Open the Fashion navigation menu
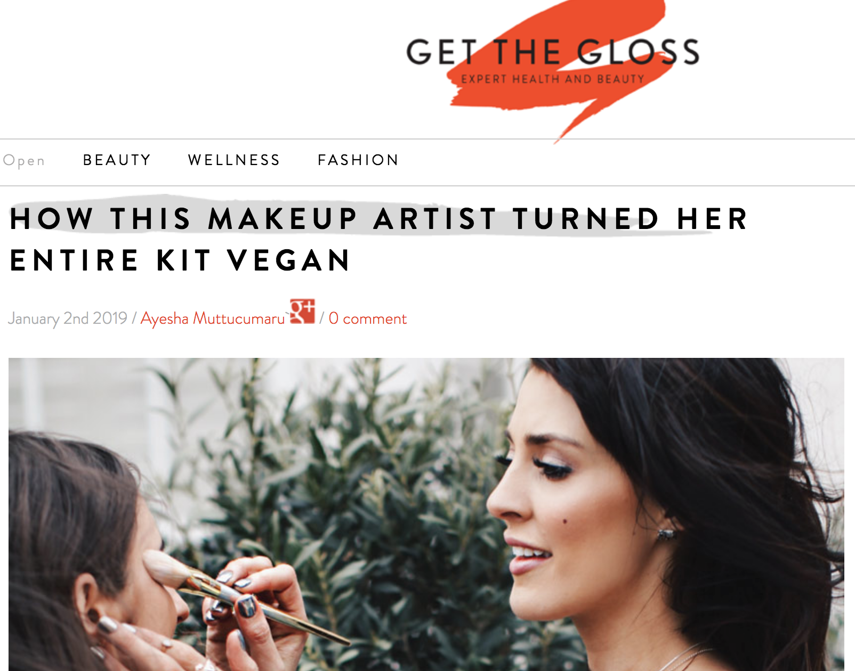 coord(358,160)
